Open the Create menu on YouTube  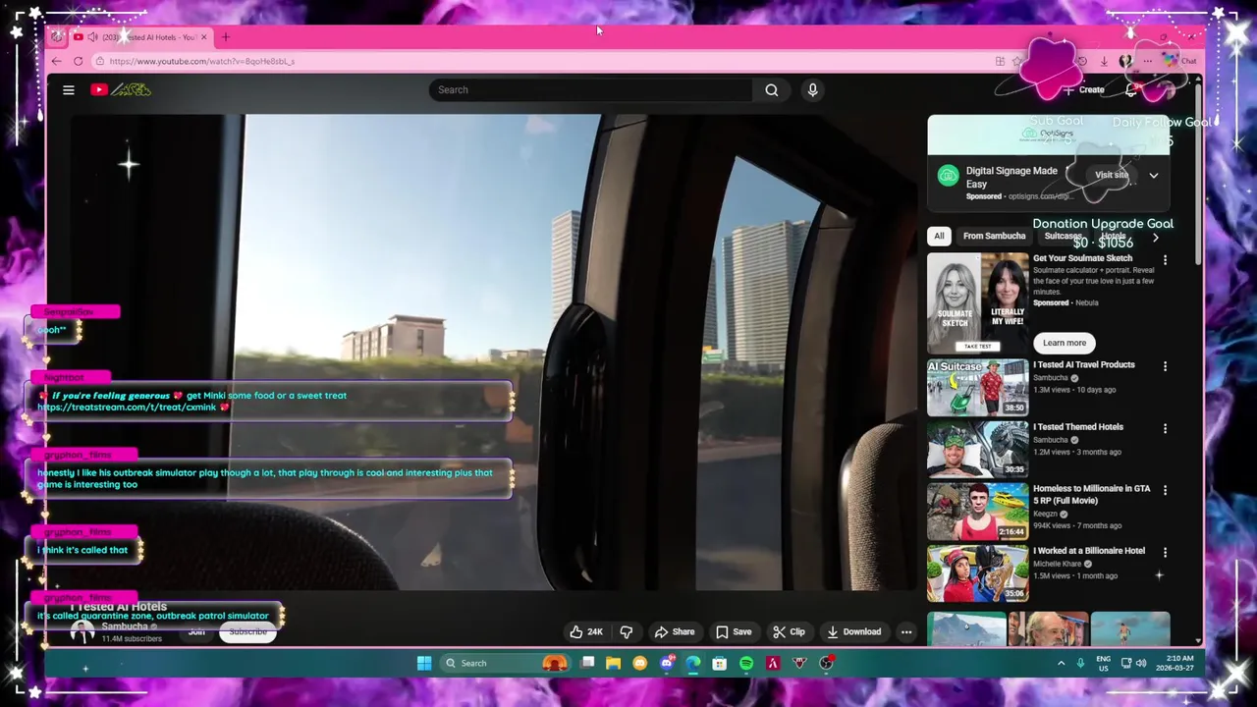(x=1084, y=89)
